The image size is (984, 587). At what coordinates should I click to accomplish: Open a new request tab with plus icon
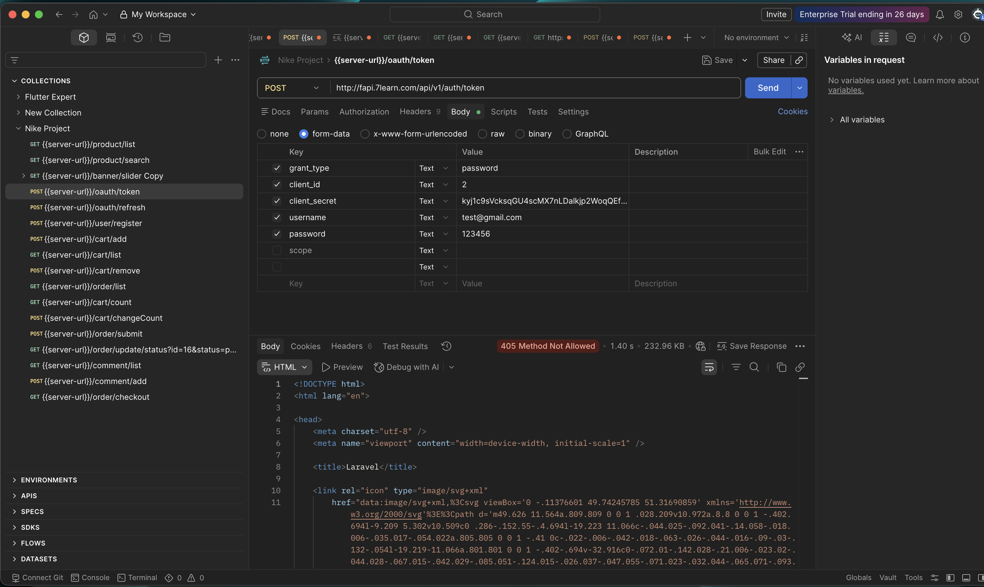point(687,38)
